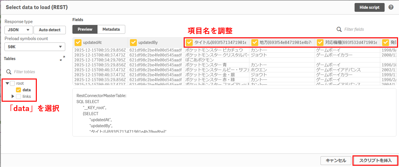Uncheck the updatedAt field checkbox
The image size is (399, 167).
click(78, 42)
